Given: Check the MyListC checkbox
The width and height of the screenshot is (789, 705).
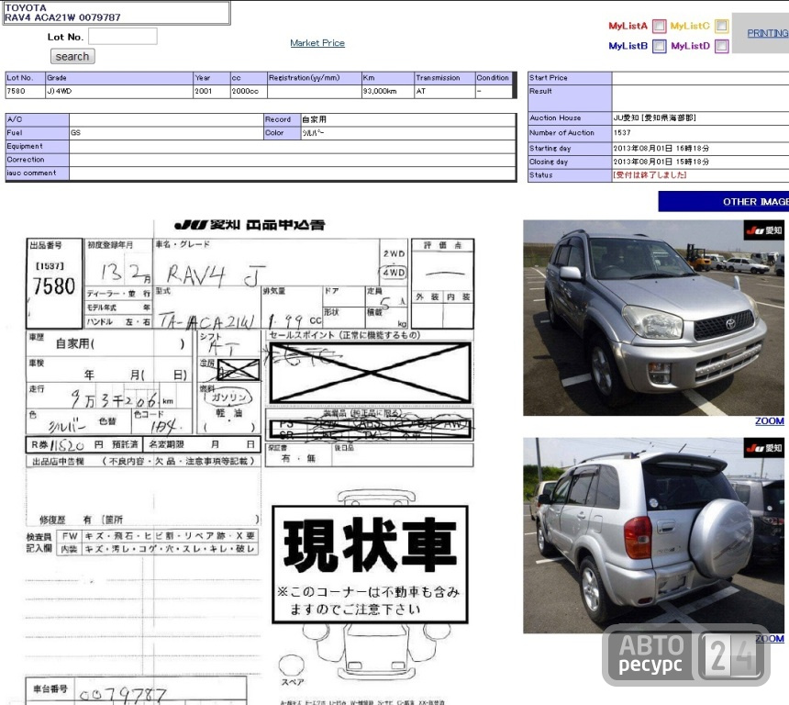Looking at the screenshot, I should pos(722,26).
